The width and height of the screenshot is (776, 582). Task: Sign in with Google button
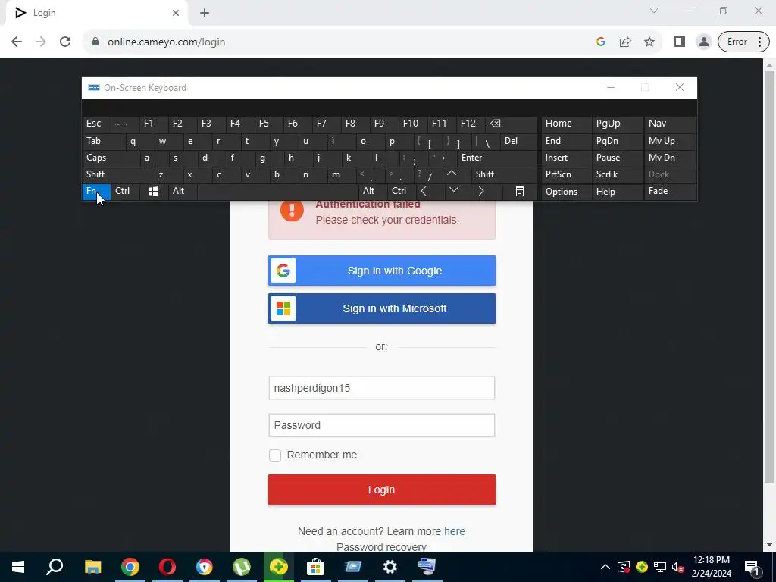[382, 271]
